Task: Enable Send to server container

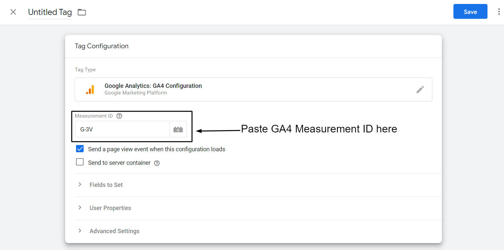Action: 80,162
